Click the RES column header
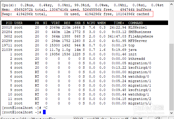The height and width of the screenshot is (119, 174). (67, 23)
